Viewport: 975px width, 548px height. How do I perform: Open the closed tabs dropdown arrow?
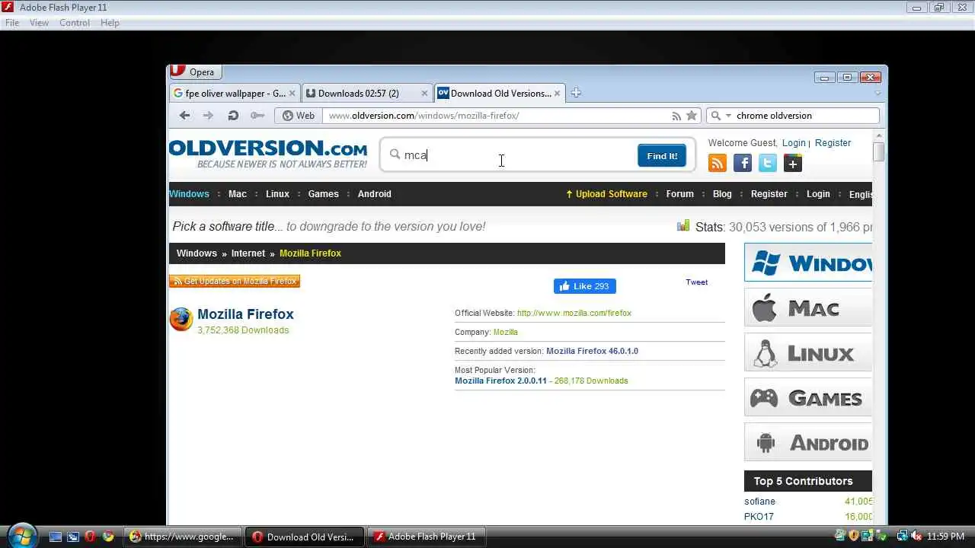click(877, 93)
